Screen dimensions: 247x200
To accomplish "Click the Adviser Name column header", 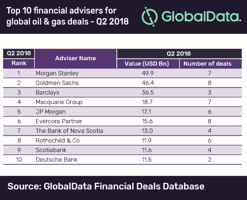I will pos(75,58).
